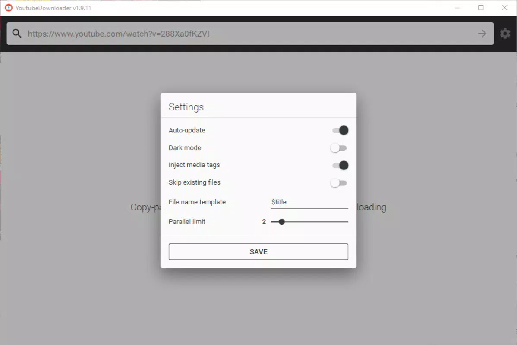Maximize the YoutubeDownloader window
The image size is (517, 345).
tap(481, 8)
